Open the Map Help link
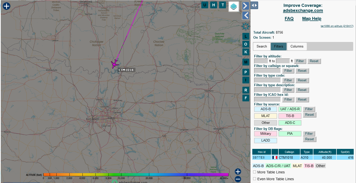Viewport: 356px width, 183px height. 312,19
